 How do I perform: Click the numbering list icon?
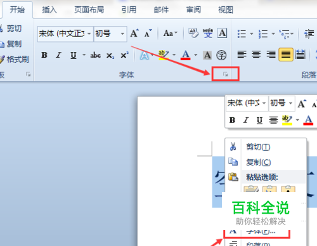pyautogui.click(x=263, y=34)
